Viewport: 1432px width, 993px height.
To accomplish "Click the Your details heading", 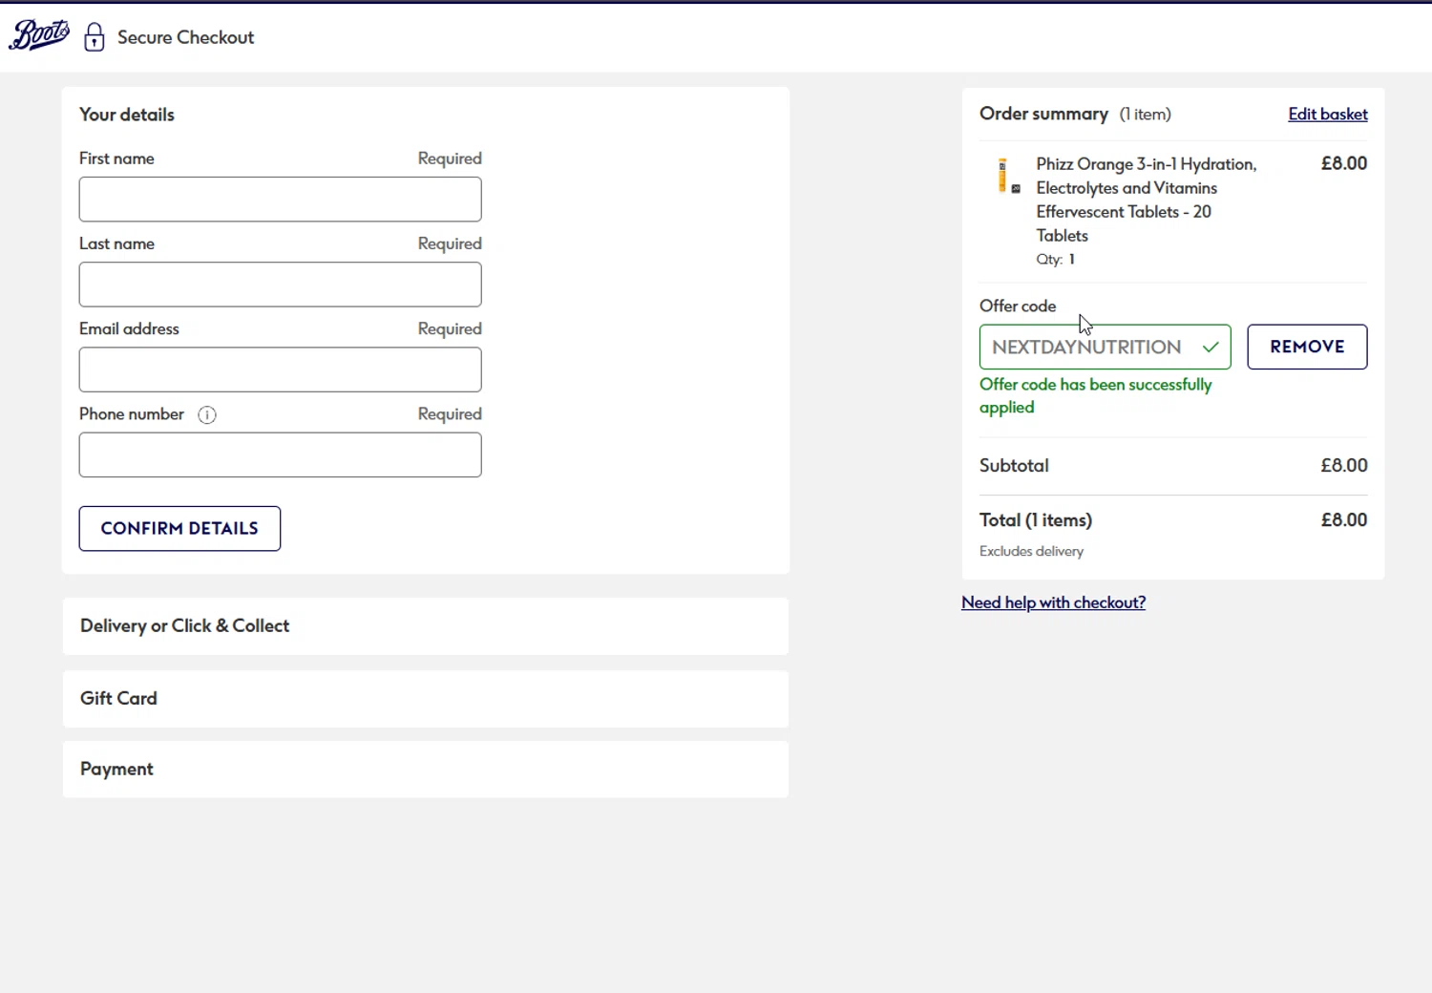I will pyautogui.click(x=127, y=115).
